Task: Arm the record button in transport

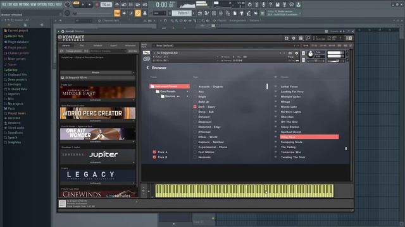Action: [x=97, y=4]
